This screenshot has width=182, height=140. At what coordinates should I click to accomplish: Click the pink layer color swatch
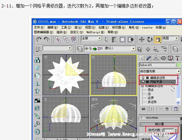[99, 49]
